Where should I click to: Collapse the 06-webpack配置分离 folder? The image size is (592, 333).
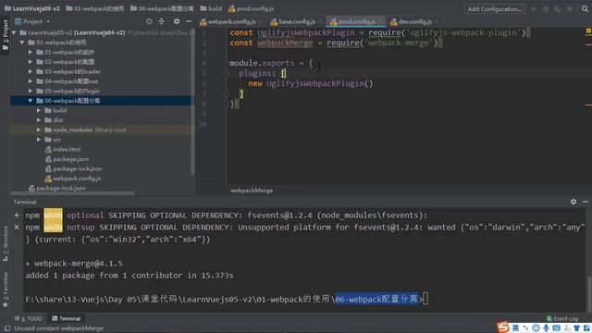pyautogui.click(x=31, y=101)
